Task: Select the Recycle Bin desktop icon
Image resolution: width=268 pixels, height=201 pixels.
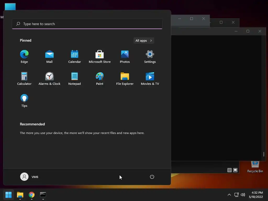Action: coord(255,167)
